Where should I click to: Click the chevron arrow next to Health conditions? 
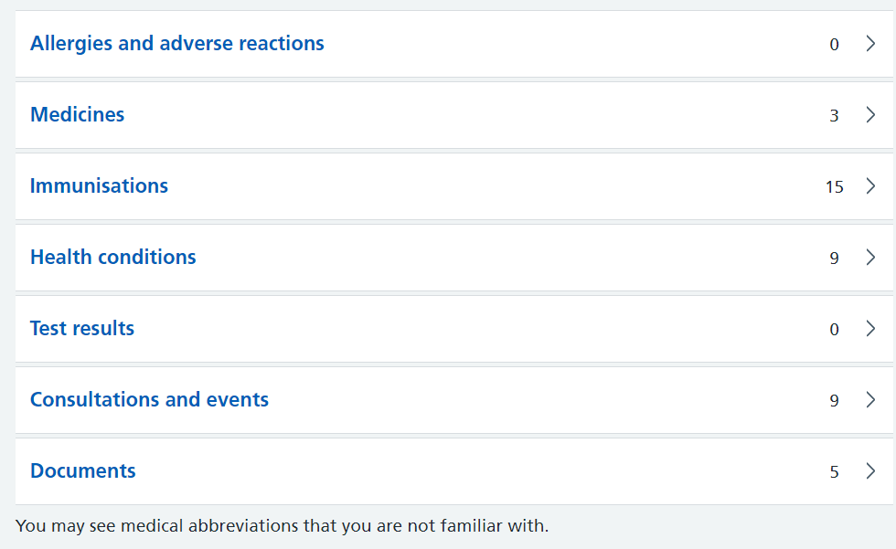click(870, 258)
